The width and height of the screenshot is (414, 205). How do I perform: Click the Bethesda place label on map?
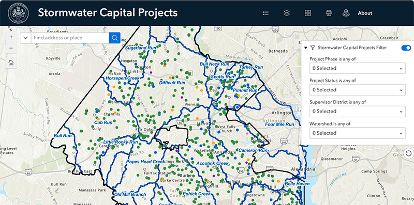coord(278,51)
